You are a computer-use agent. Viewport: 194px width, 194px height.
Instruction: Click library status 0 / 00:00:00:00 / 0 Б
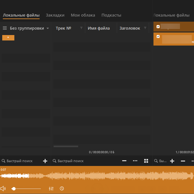click(102, 152)
